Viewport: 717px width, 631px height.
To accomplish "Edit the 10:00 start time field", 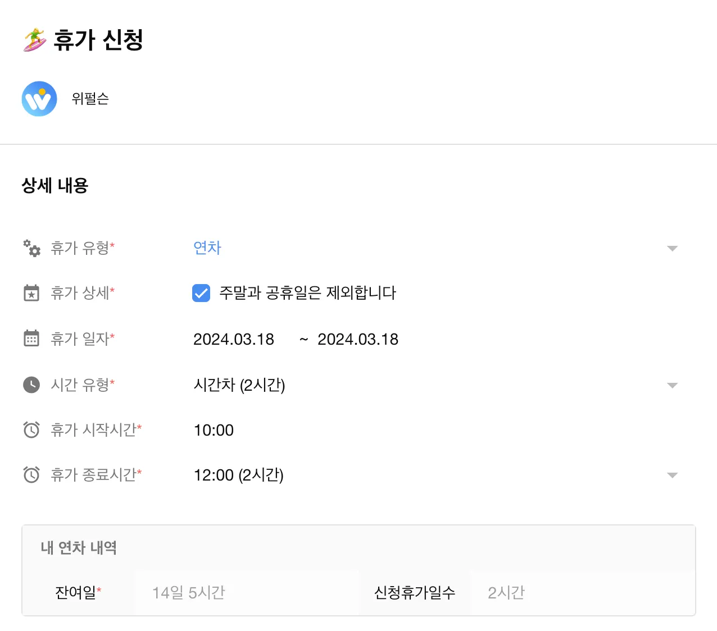I will coord(214,430).
